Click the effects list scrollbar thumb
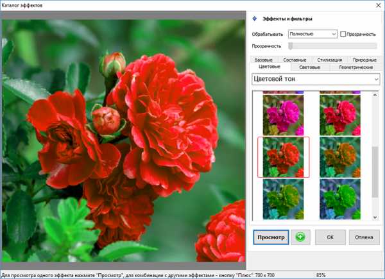This screenshot has width=385, height=279. click(x=375, y=172)
